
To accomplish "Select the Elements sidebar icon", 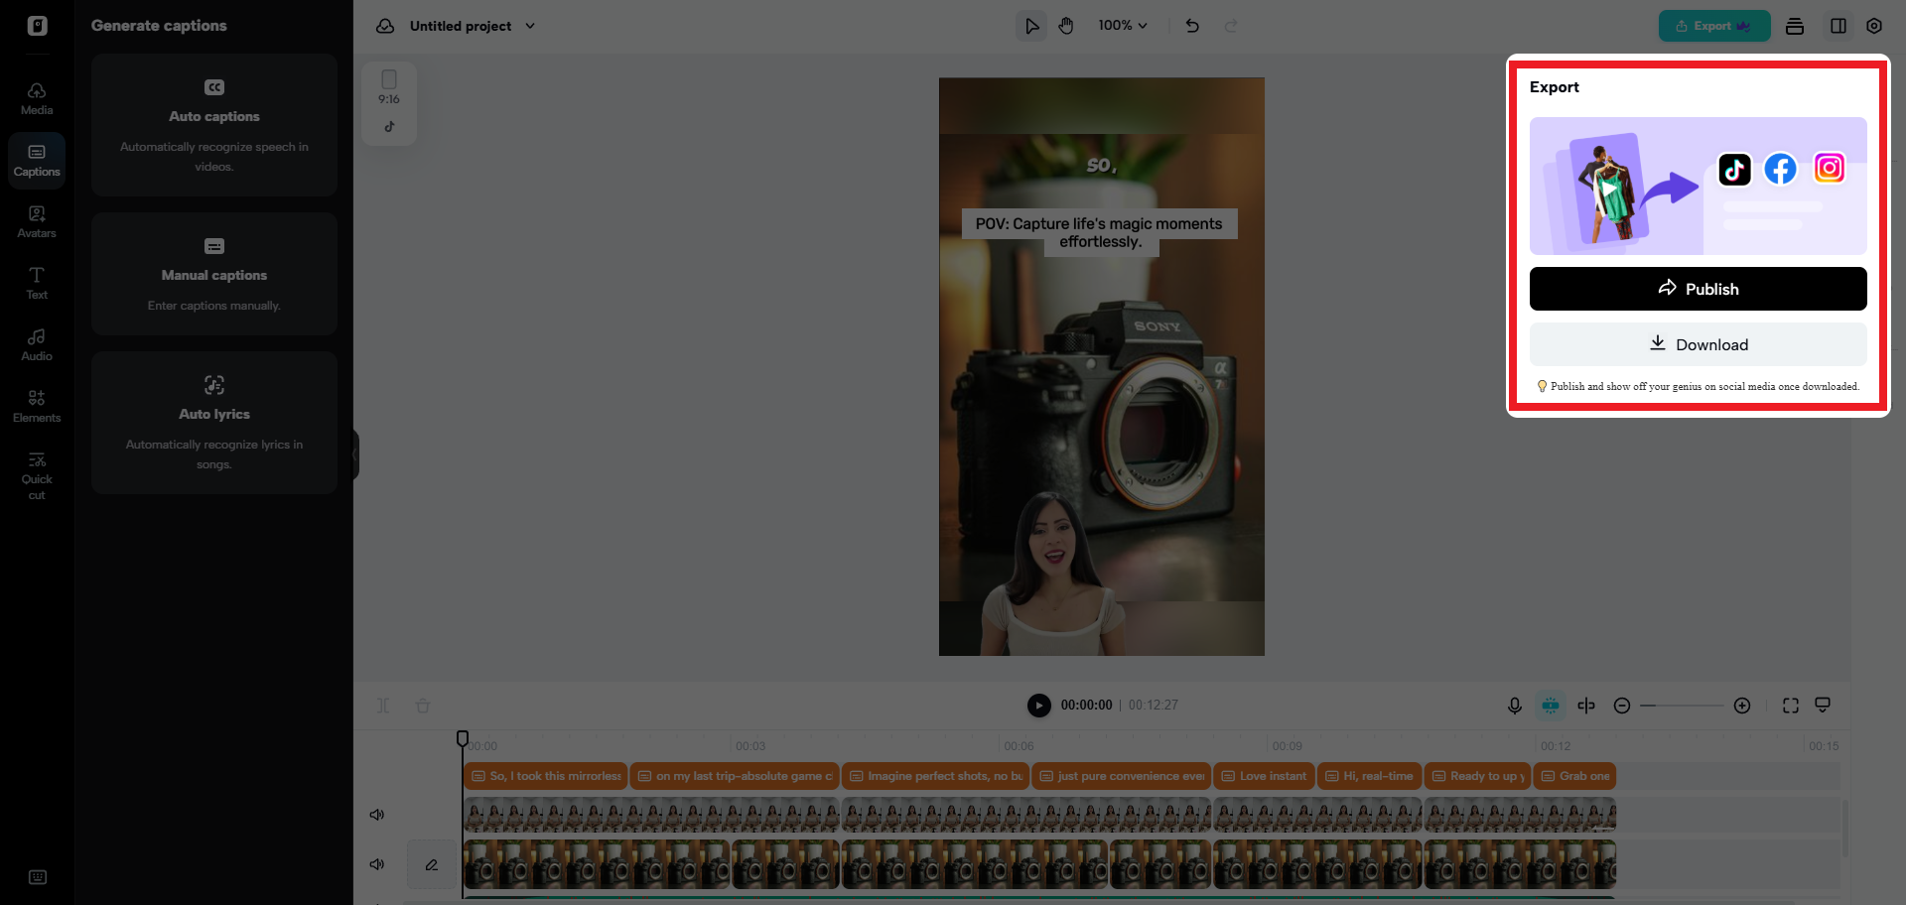I will tap(36, 404).
